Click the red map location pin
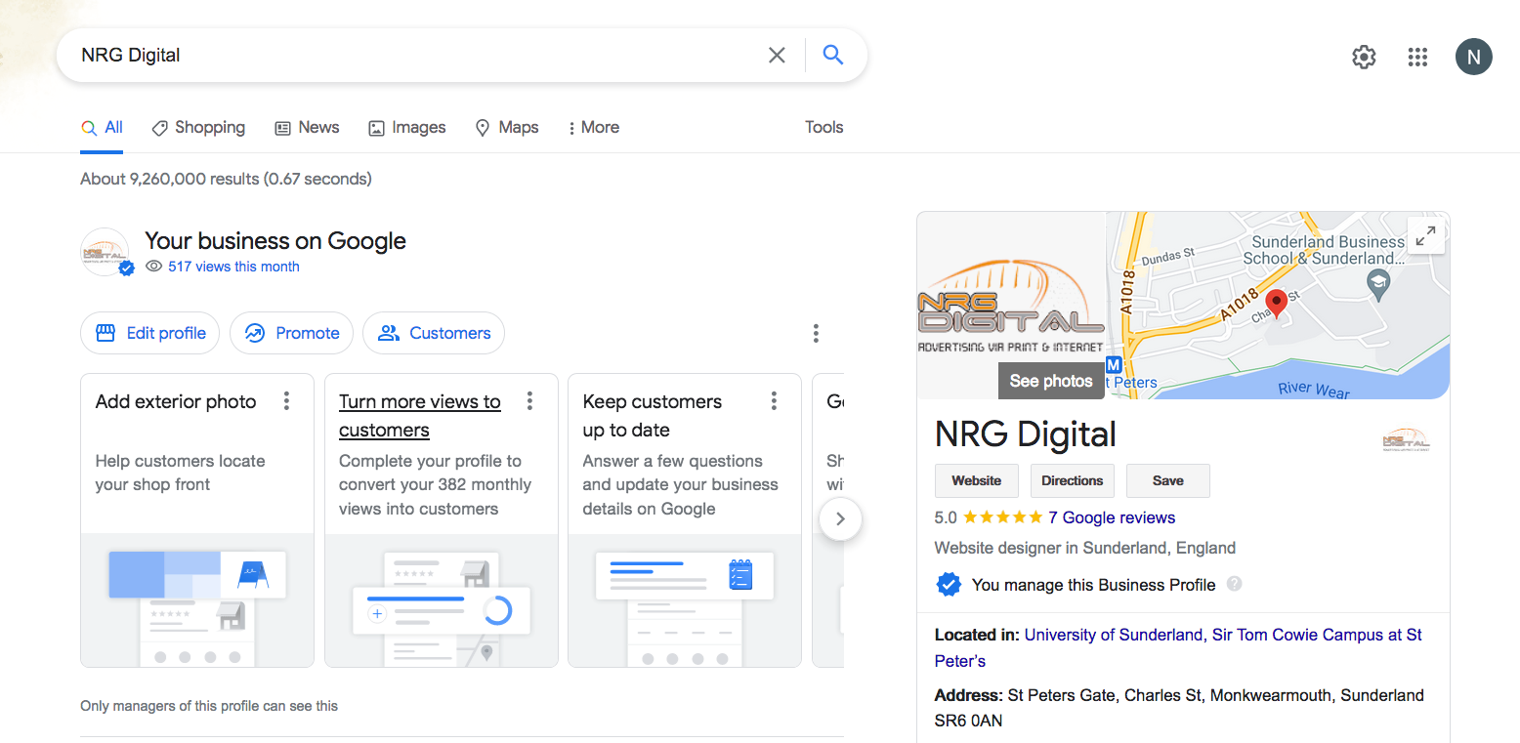1520x743 pixels. (1276, 304)
